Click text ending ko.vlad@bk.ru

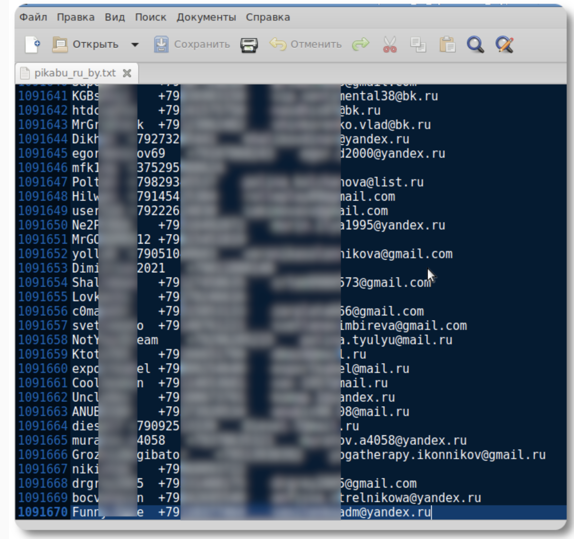point(386,125)
